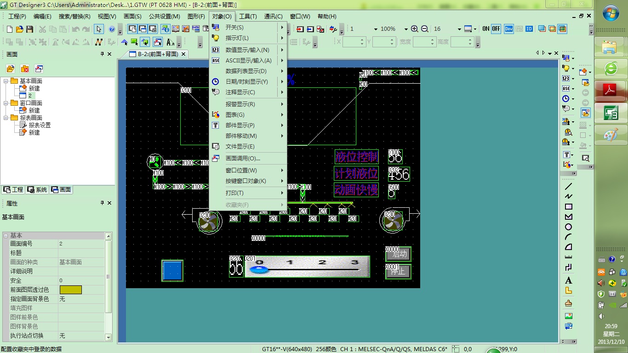Click the Save project icon
The width and height of the screenshot is (628, 353).
pyautogui.click(x=29, y=29)
